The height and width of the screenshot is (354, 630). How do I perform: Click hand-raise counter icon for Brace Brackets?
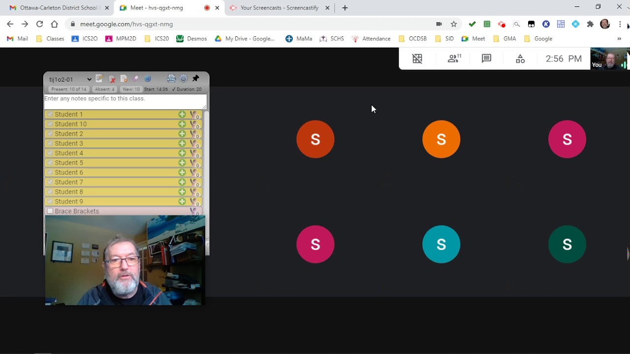(x=195, y=211)
